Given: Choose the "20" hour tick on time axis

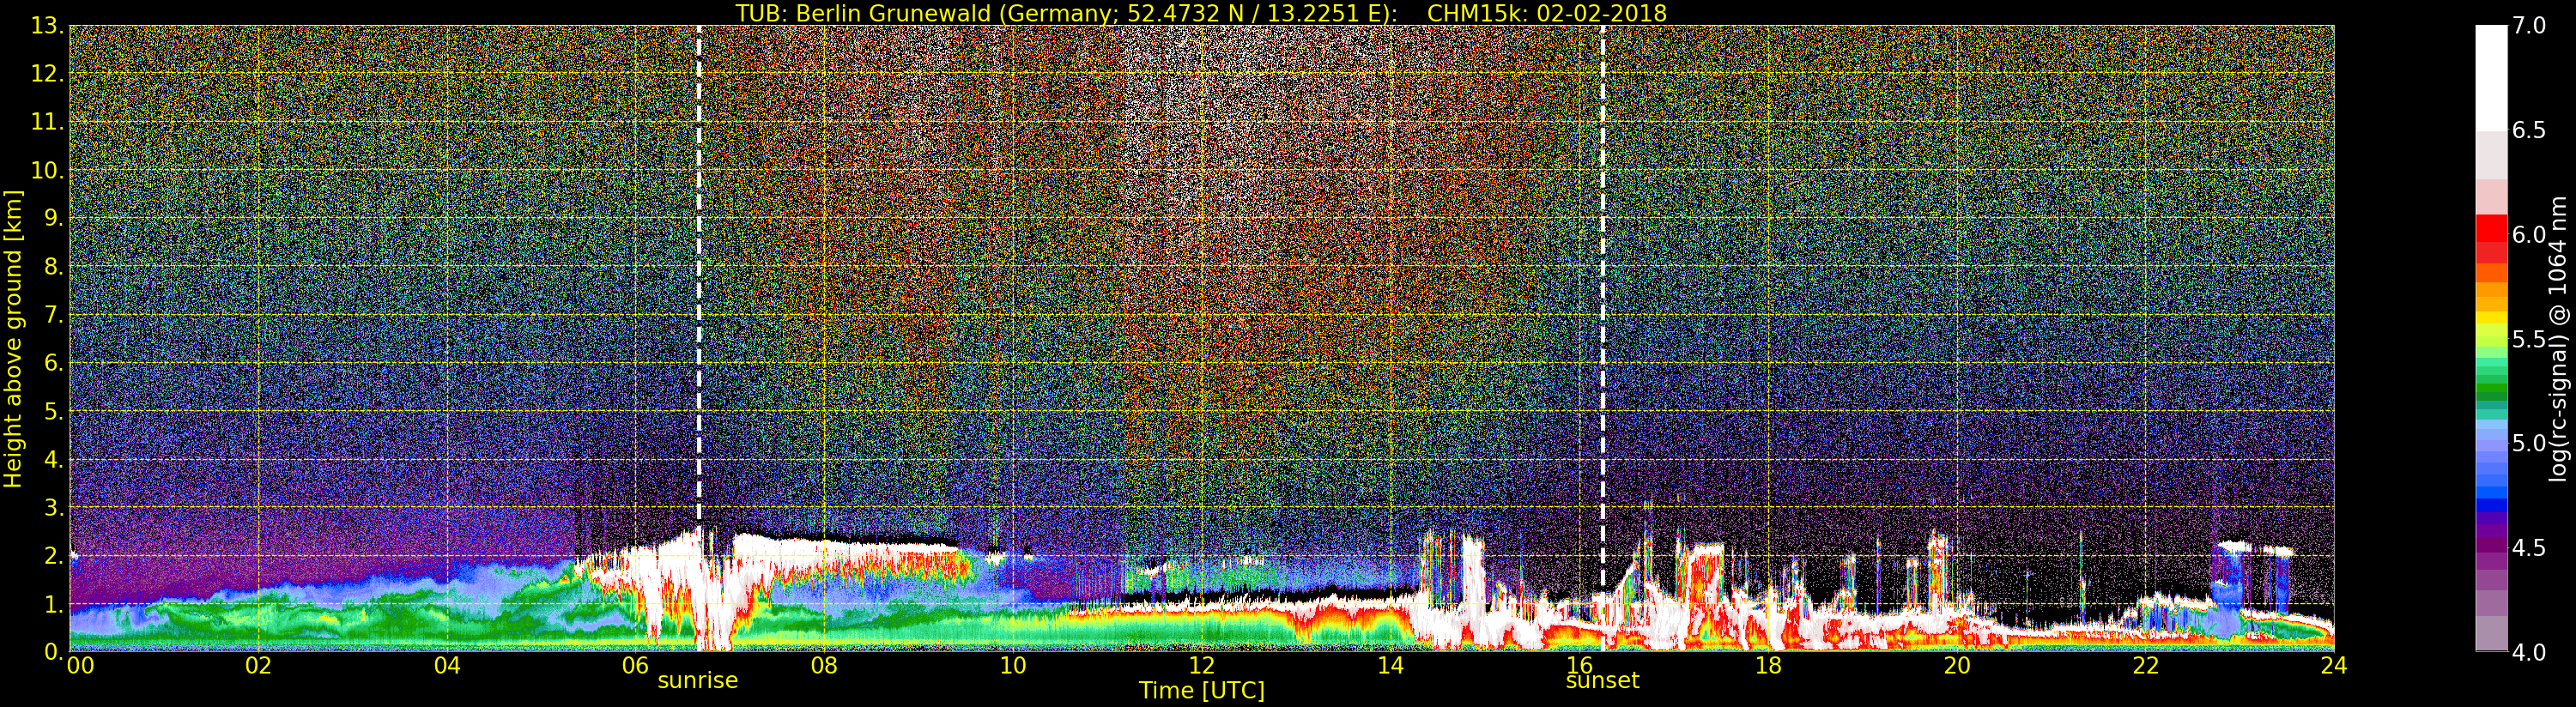Looking at the screenshot, I should pyautogui.click(x=1956, y=665).
